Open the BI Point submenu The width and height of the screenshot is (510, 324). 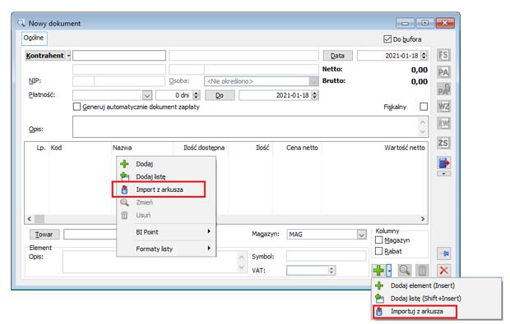tap(166, 232)
